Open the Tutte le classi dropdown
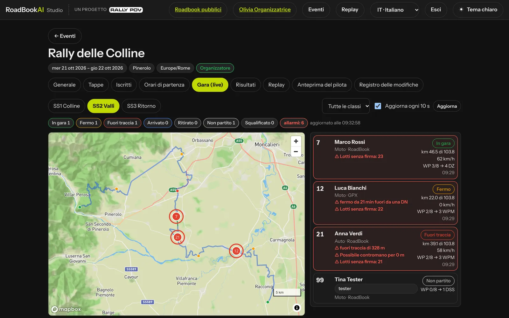The height and width of the screenshot is (318, 509). pos(346,106)
